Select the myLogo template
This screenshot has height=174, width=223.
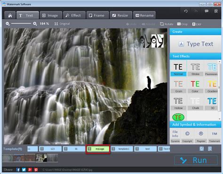98,149
